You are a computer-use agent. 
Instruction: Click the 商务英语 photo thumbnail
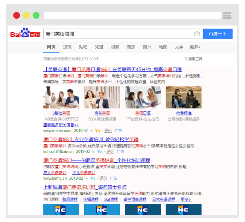coord(102,97)
